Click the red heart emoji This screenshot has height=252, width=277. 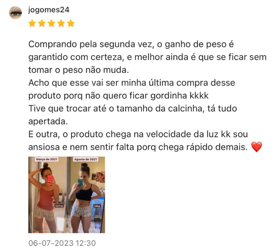tap(256, 147)
